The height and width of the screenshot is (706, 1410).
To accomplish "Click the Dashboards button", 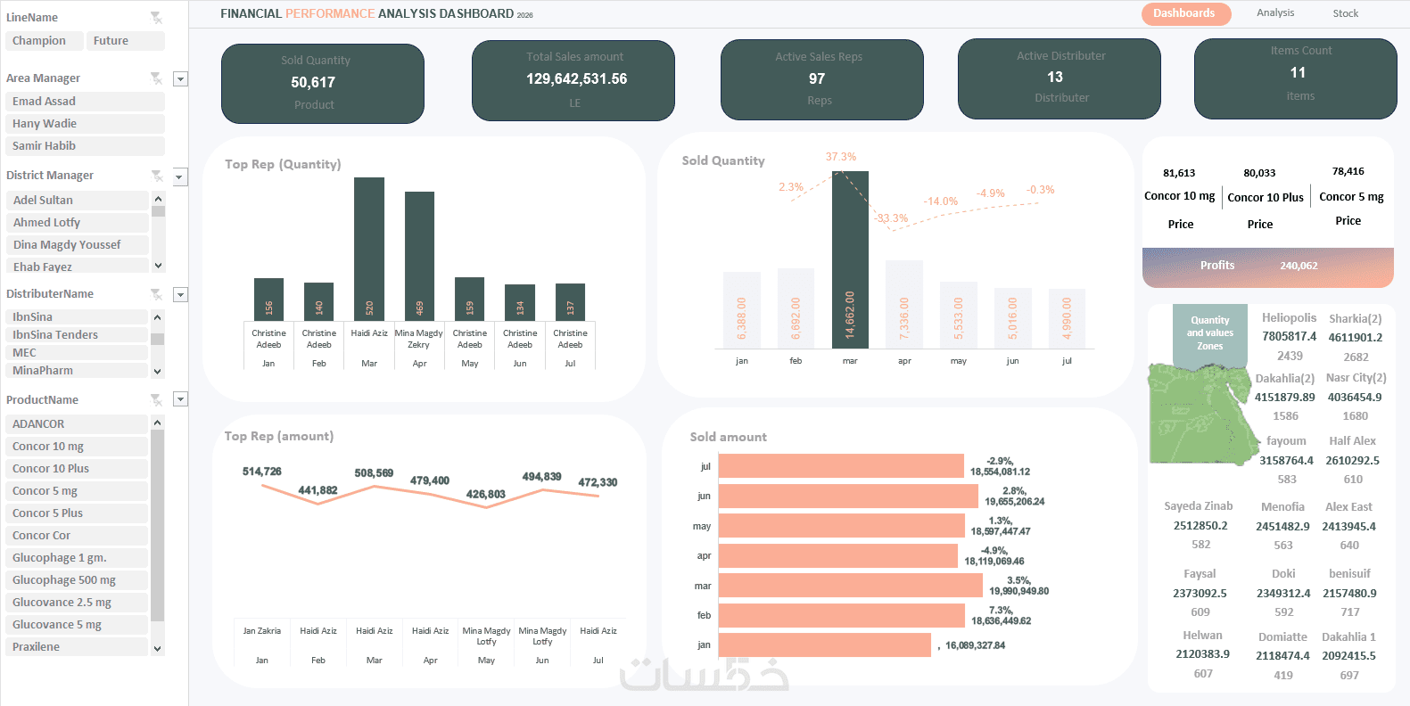I will pos(1185,13).
